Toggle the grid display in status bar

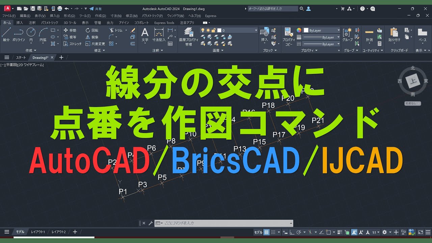pos(267,232)
